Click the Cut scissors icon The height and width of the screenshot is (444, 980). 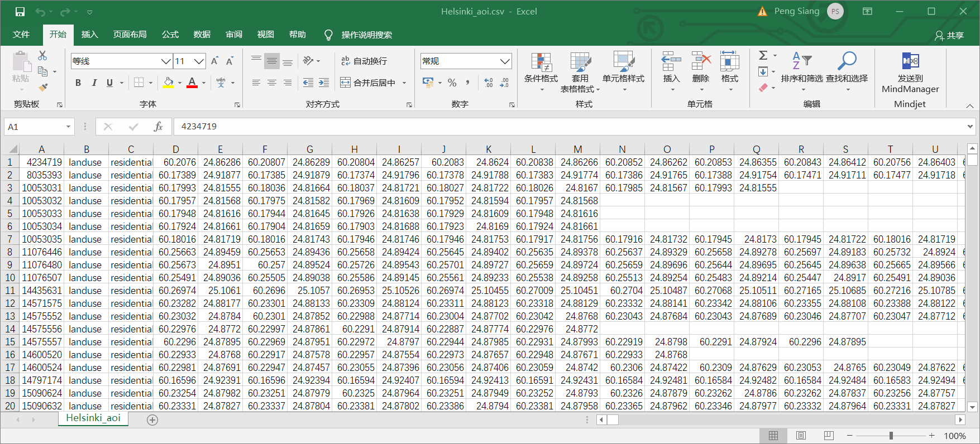42,56
